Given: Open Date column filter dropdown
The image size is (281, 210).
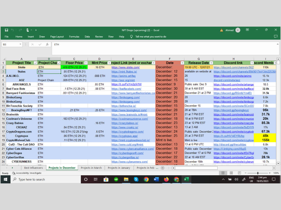Looking at the screenshot, I should click(x=182, y=63).
